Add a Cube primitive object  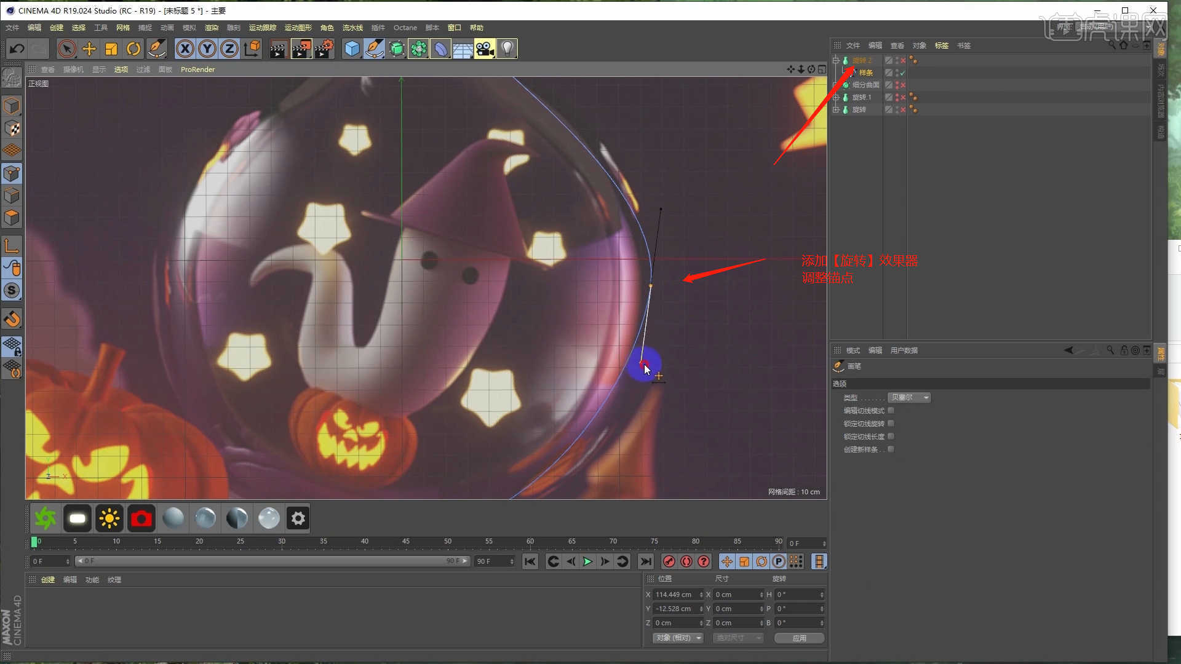[x=352, y=49]
